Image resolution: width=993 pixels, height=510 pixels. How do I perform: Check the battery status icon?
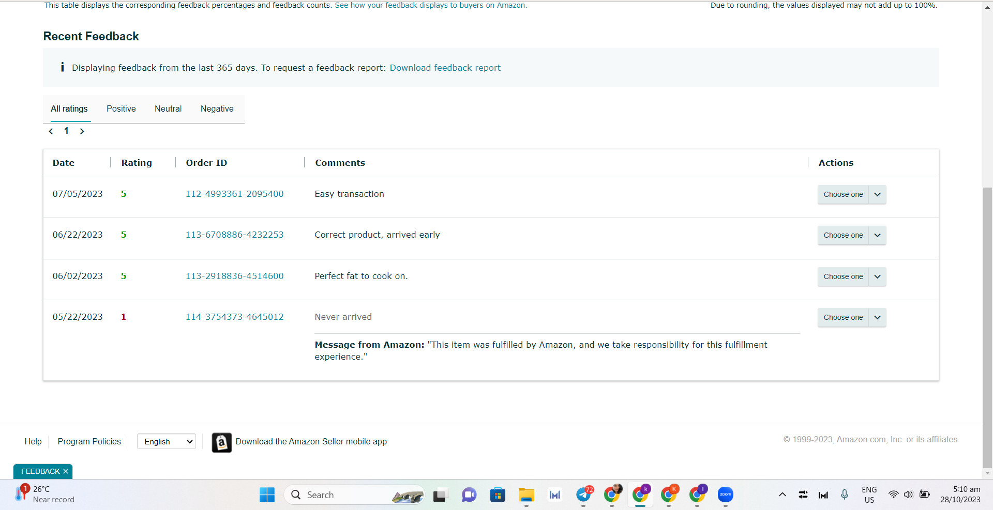point(925,494)
